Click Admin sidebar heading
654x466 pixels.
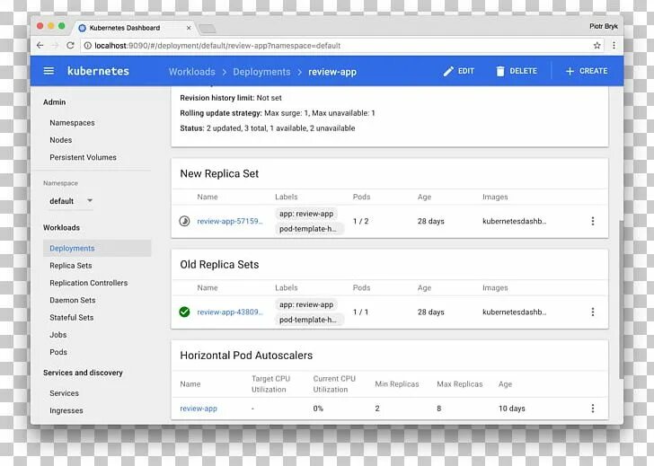[54, 102]
